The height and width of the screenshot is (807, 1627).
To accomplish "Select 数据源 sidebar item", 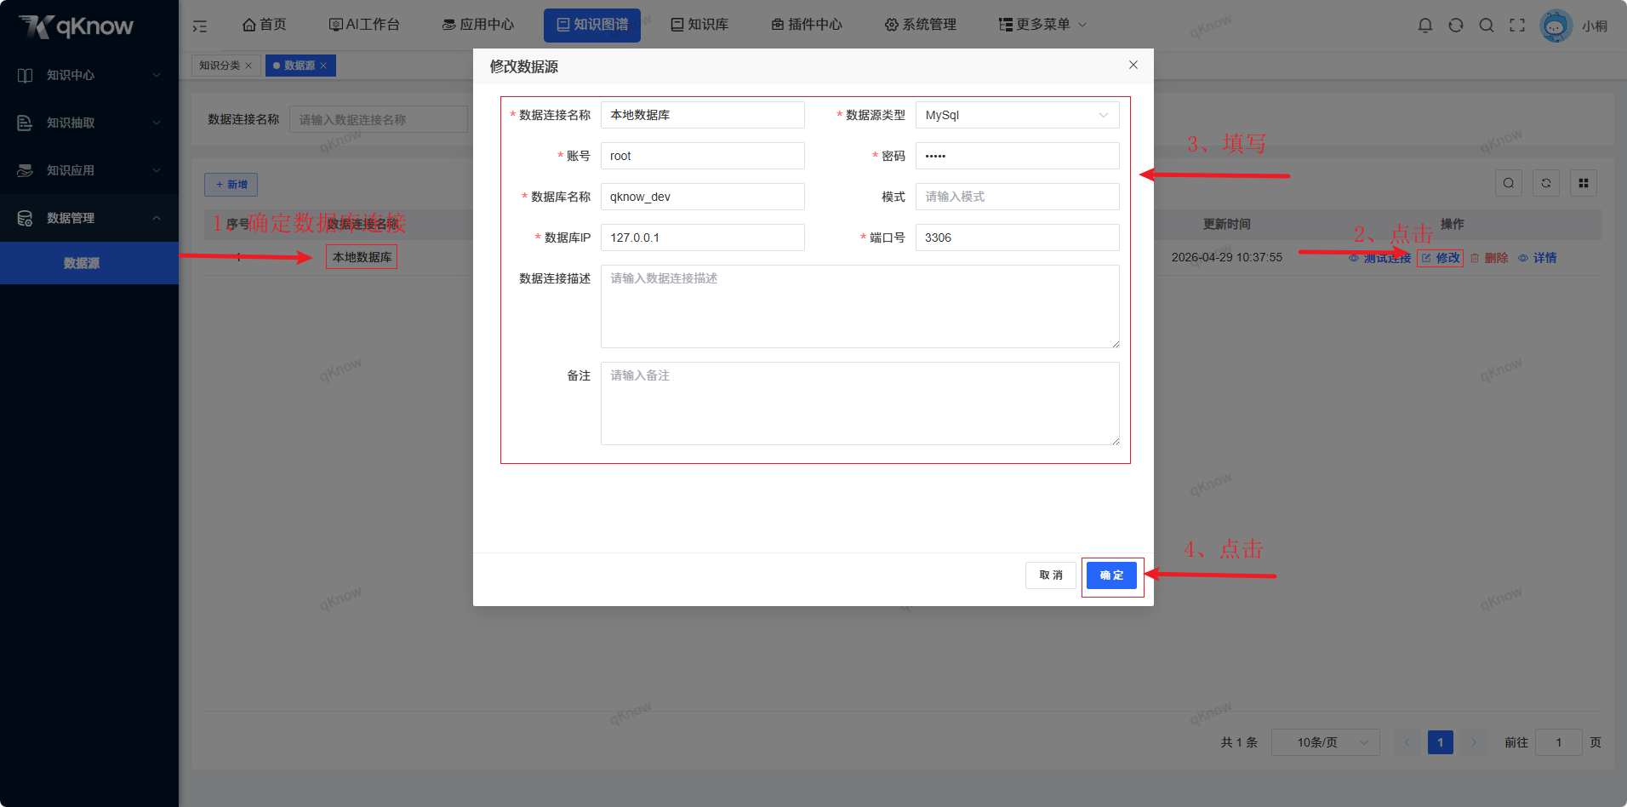I will (x=89, y=263).
